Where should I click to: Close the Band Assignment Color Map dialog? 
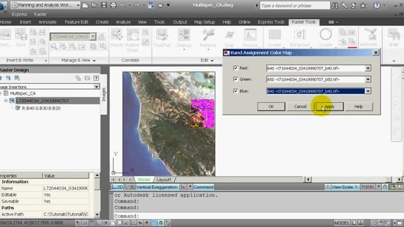click(x=376, y=52)
